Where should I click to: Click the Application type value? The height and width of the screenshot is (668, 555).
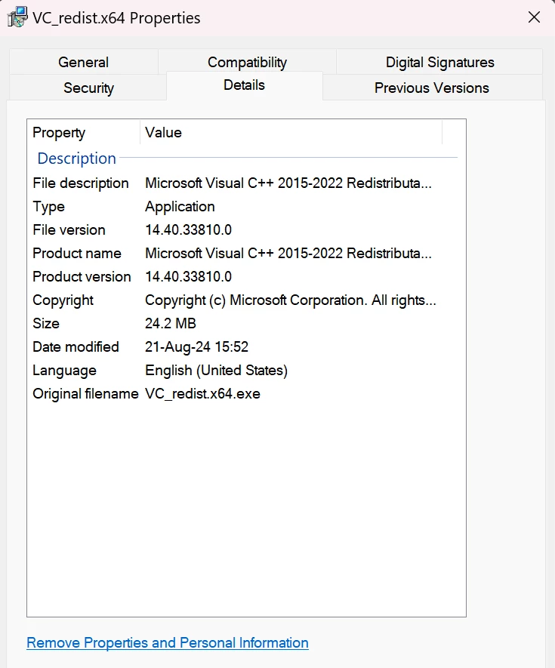[x=180, y=207]
